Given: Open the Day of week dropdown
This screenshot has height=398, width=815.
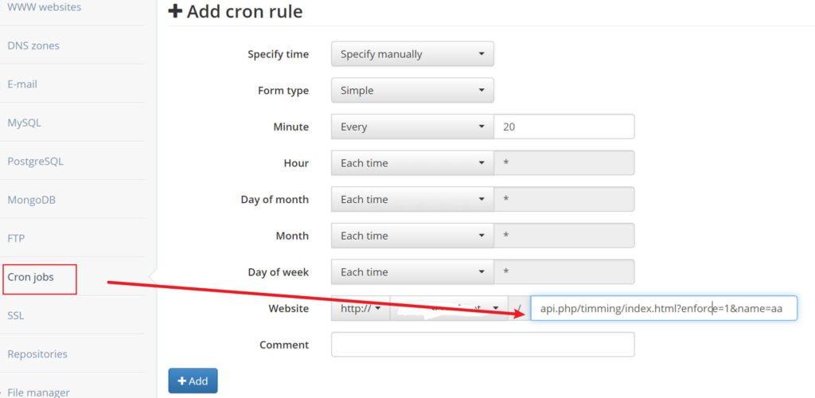Looking at the screenshot, I should point(412,272).
